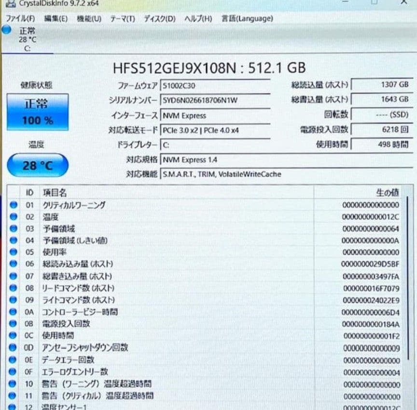
Task: Click the power on count 6218 回 value
Action: click(382, 129)
